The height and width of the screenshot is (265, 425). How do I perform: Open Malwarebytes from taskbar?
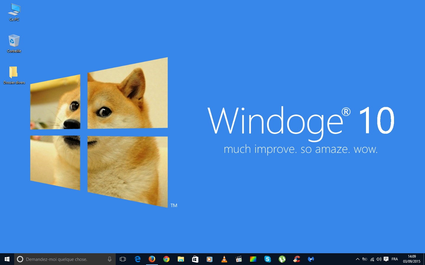pyautogui.click(x=311, y=259)
